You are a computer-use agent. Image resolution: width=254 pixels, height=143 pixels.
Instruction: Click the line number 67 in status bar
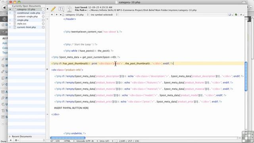52,141
